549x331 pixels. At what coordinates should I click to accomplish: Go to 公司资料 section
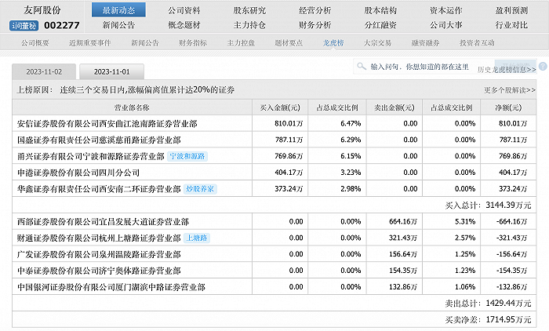click(184, 10)
